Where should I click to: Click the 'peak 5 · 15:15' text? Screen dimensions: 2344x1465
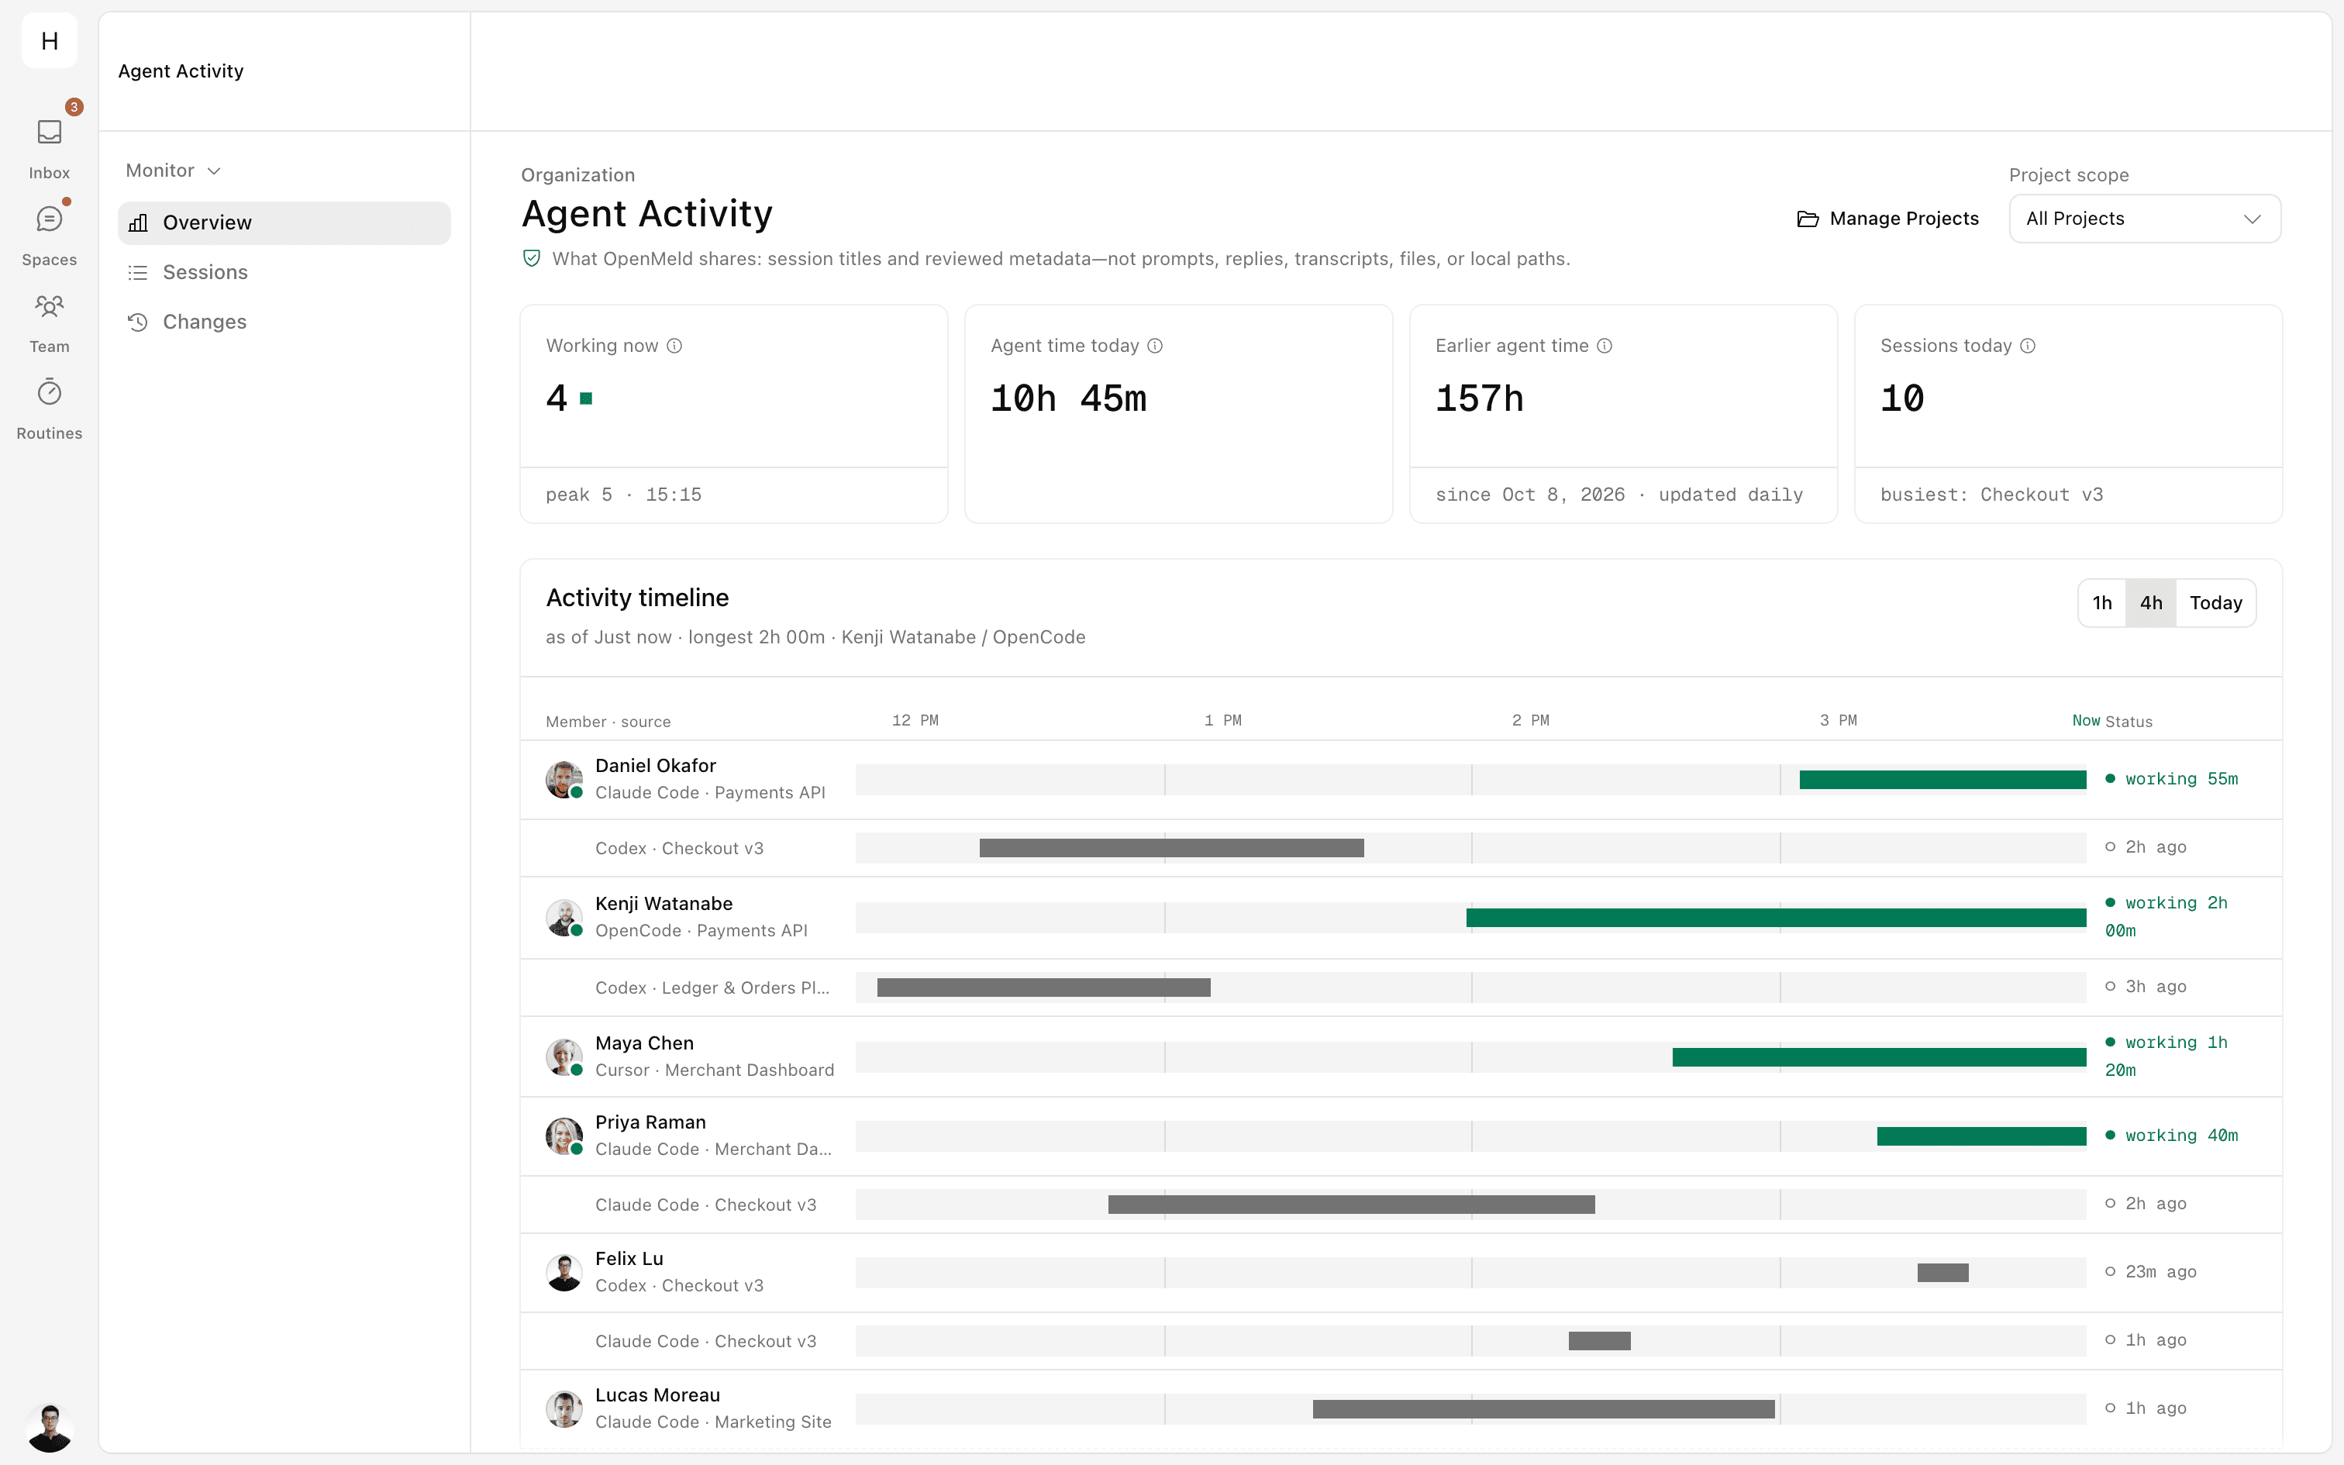coord(622,495)
